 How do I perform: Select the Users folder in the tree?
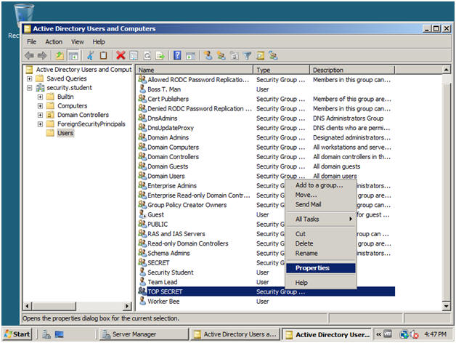pyautogui.click(x=65, y=133)
